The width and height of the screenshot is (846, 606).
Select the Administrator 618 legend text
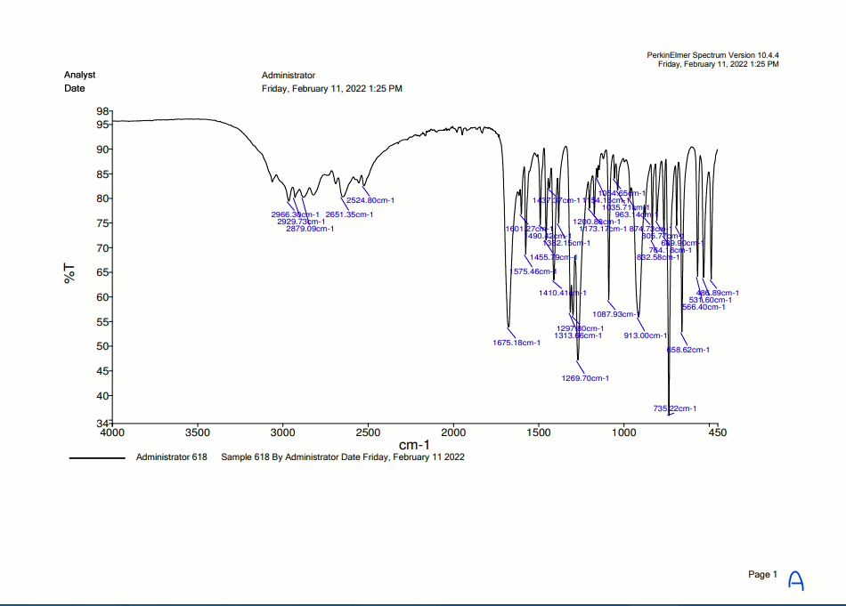tap(172, 457)
